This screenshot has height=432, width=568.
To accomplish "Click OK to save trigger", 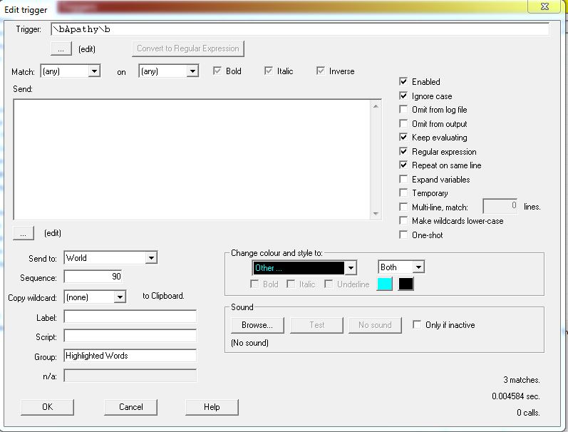I will coord(47,407).
